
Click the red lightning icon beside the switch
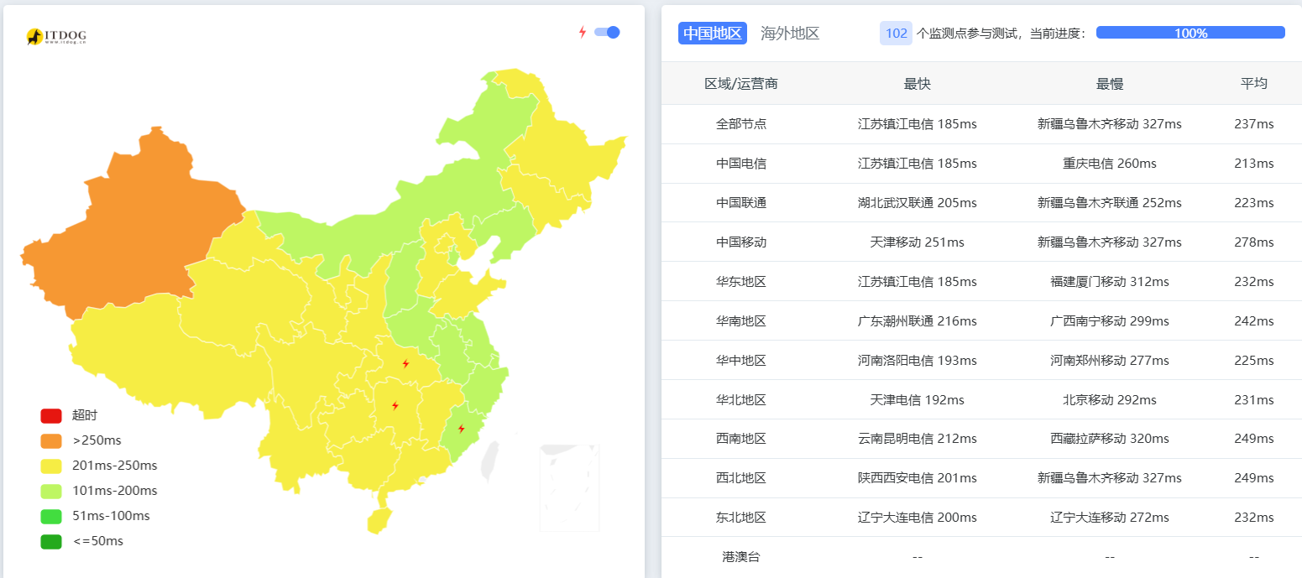(583, 32)
